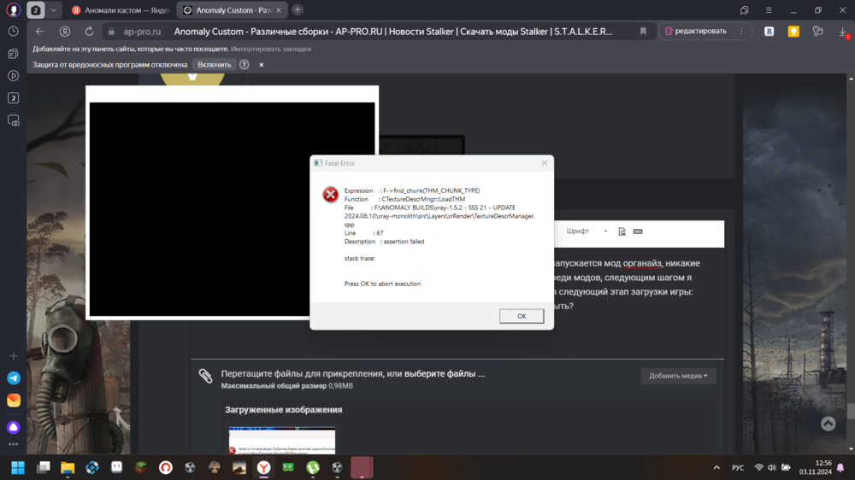This screenshot has height=480, width=855.
Task: Open Task View on the taskbar
Action: [x=43, y=467]
